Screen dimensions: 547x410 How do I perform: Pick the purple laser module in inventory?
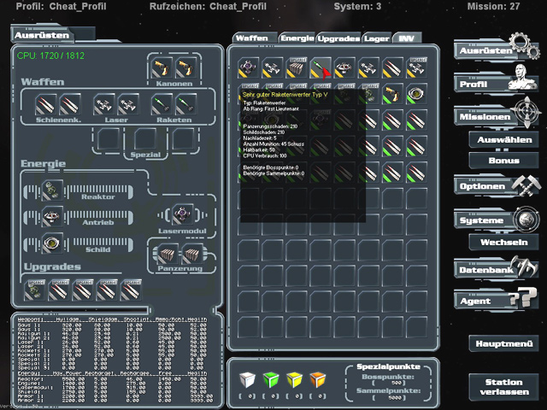tap(249, 67)
